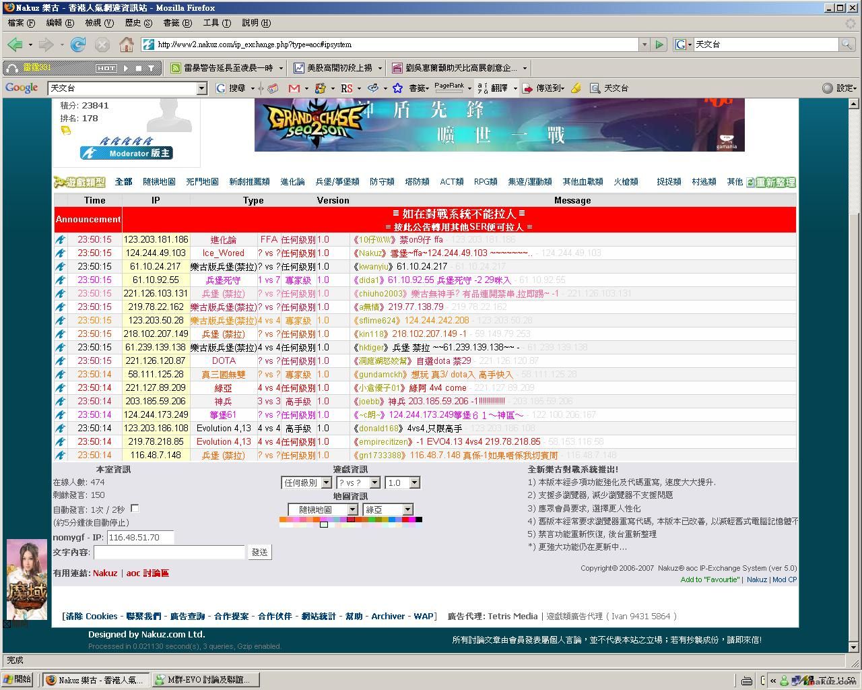Select the 防守類 game category
The image size is (862, 690).
[382, 182]
